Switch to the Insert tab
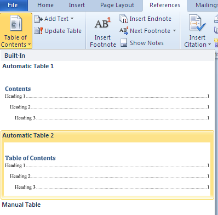The image size is (218, 215). [77, 5]
